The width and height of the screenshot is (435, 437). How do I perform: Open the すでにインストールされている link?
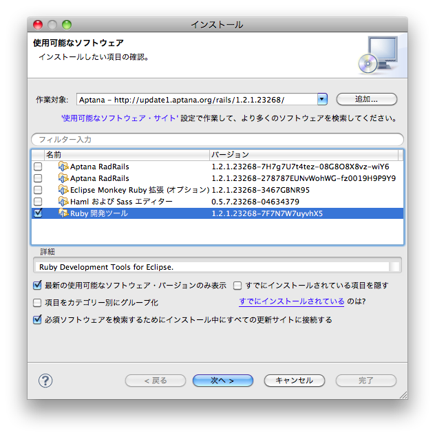[291, 302]
